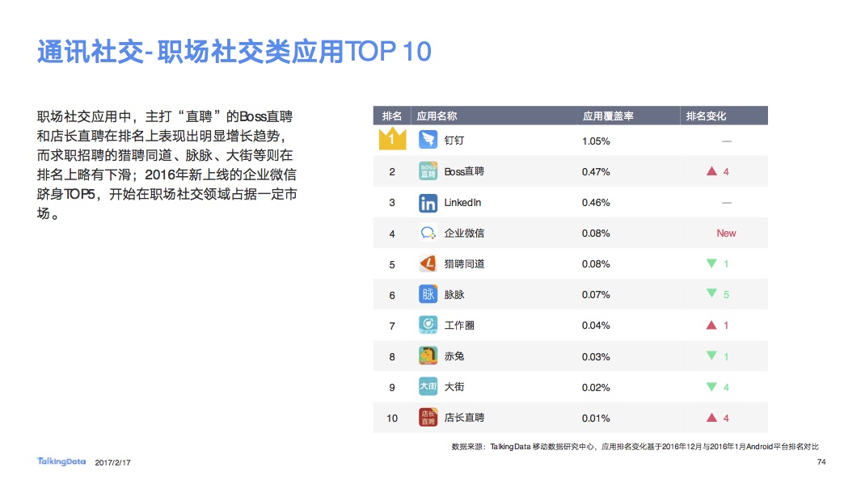The width and height of the screenshot is (861, 484).
Task: Click the app name 店长直聘 in table
Action: coord(464,418)
